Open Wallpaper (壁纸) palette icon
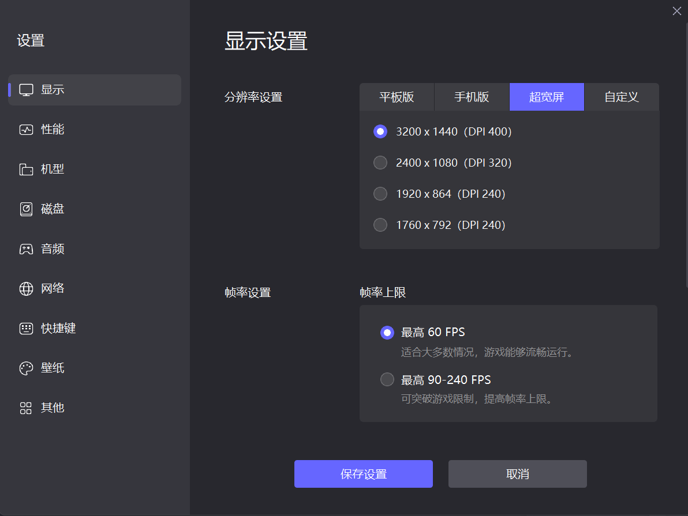This screenshot has width=688, height=516. (27, 368)
